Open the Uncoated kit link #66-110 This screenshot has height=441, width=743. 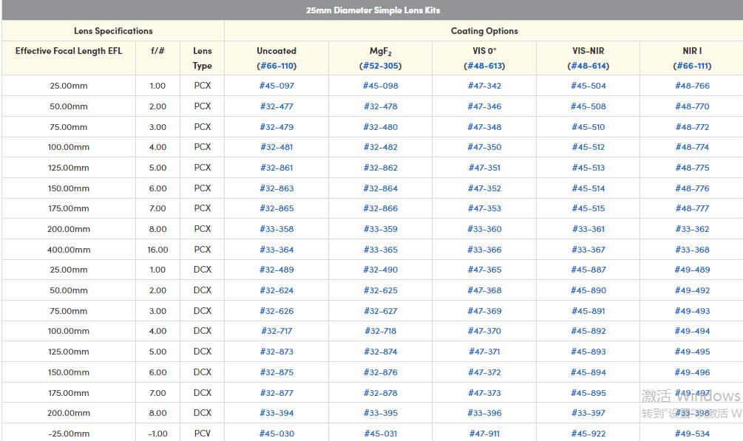coord(276,66)
